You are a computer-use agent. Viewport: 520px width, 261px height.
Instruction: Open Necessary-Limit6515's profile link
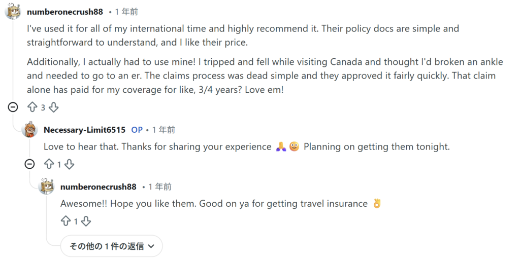(84, 130)
